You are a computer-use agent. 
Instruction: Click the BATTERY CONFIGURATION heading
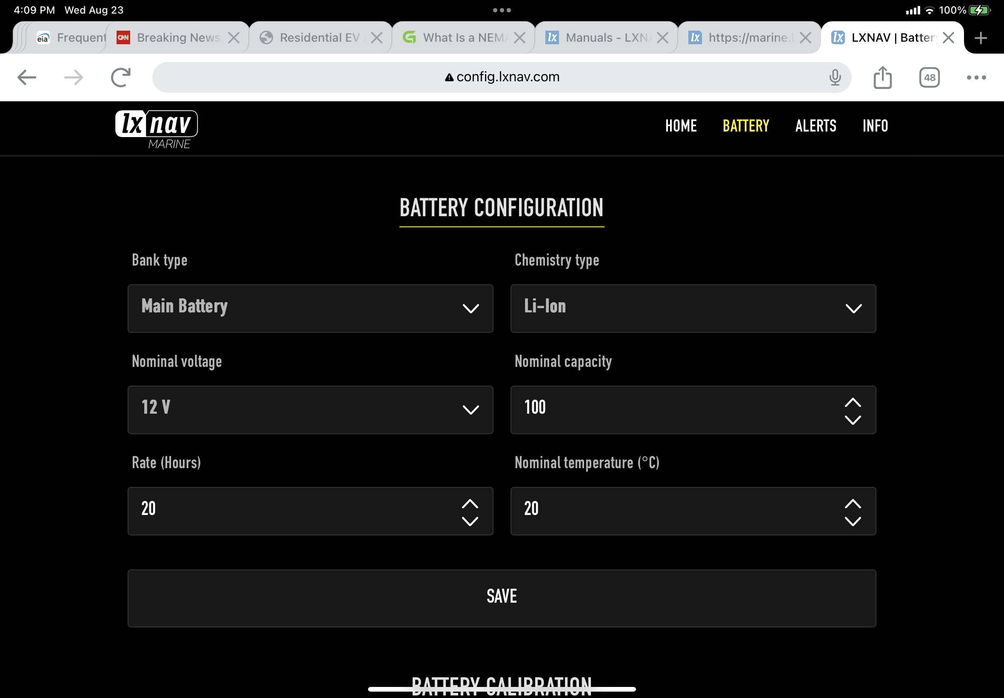pos(501,208)
